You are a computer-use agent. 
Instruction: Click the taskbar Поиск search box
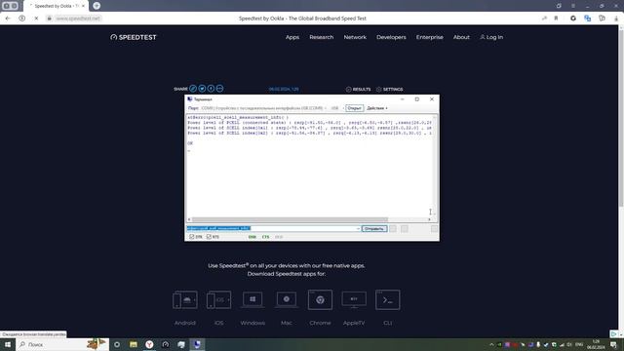coord(62,344)
